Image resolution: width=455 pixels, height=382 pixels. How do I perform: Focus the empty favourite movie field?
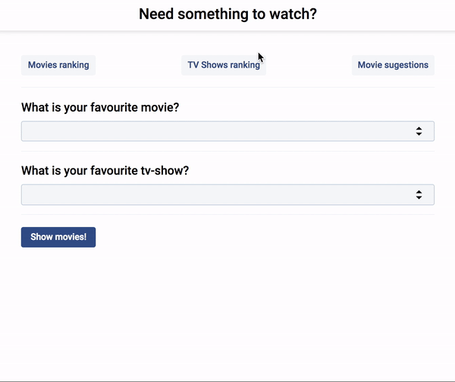tap(227, 131)
